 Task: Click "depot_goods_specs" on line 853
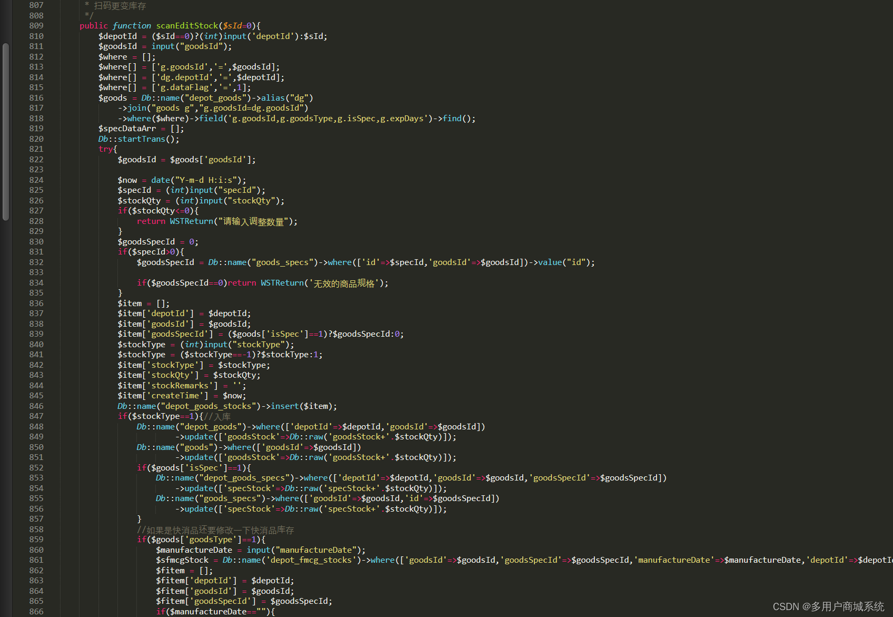point(244,478)
